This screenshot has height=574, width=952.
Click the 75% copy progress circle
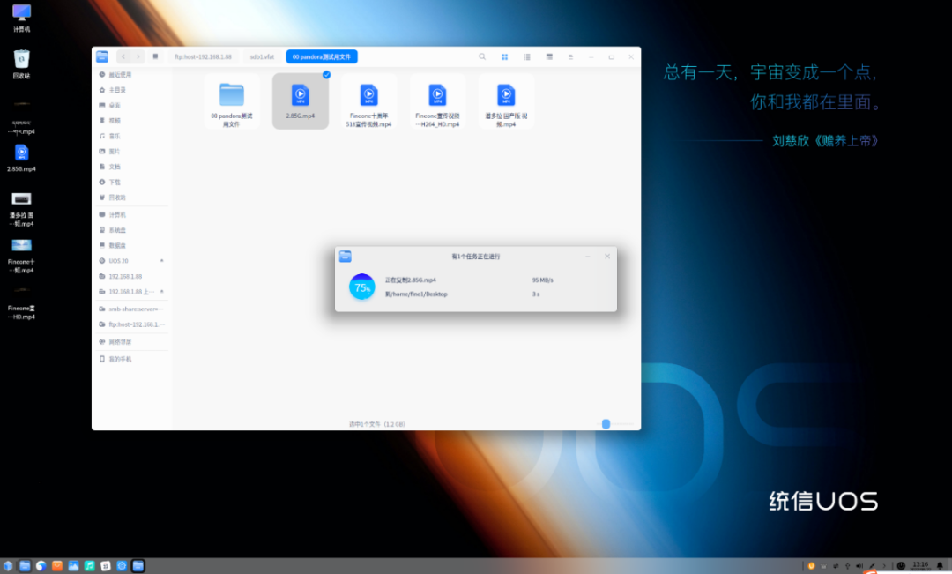point(362,287)
